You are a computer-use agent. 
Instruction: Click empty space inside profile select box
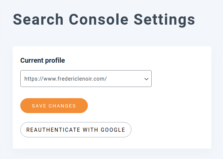click(x=125, y=79)
